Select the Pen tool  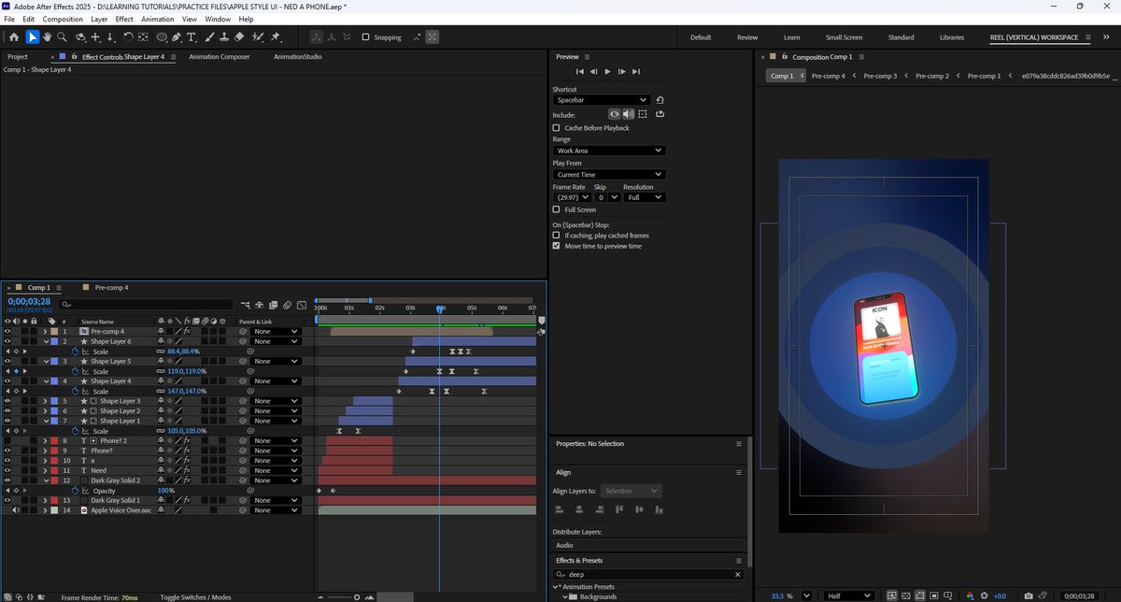pyautogui.click(x=177, y=37)
